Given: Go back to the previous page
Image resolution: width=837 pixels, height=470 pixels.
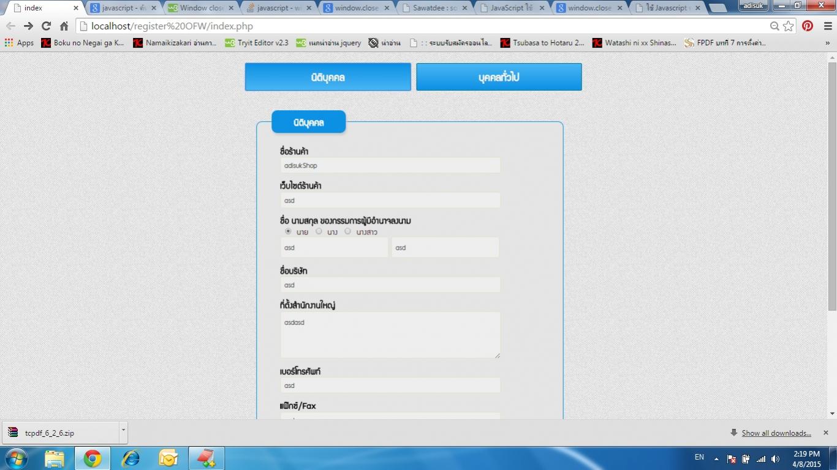Looking at the screenshot, I should pos(10,26).
